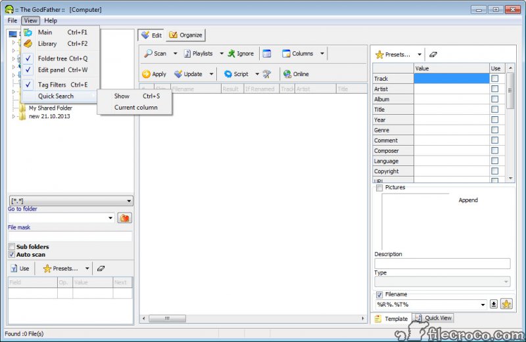This screenshot has height=342, width=526.
Task: Open the Playlists dropdown arrow
Action: [x=222, y=54]
